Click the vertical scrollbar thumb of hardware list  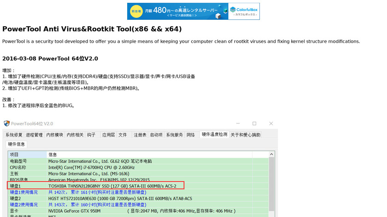click(x=271, y=184)
